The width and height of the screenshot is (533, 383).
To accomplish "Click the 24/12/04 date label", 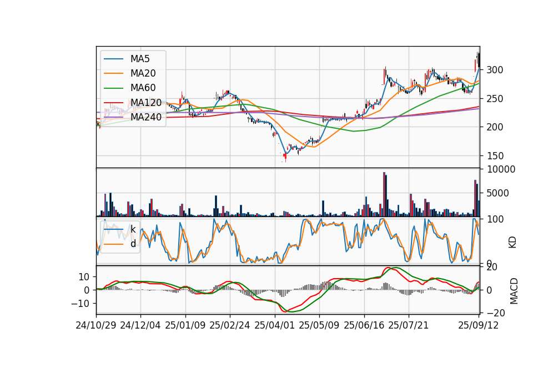I will coord(140,325).
